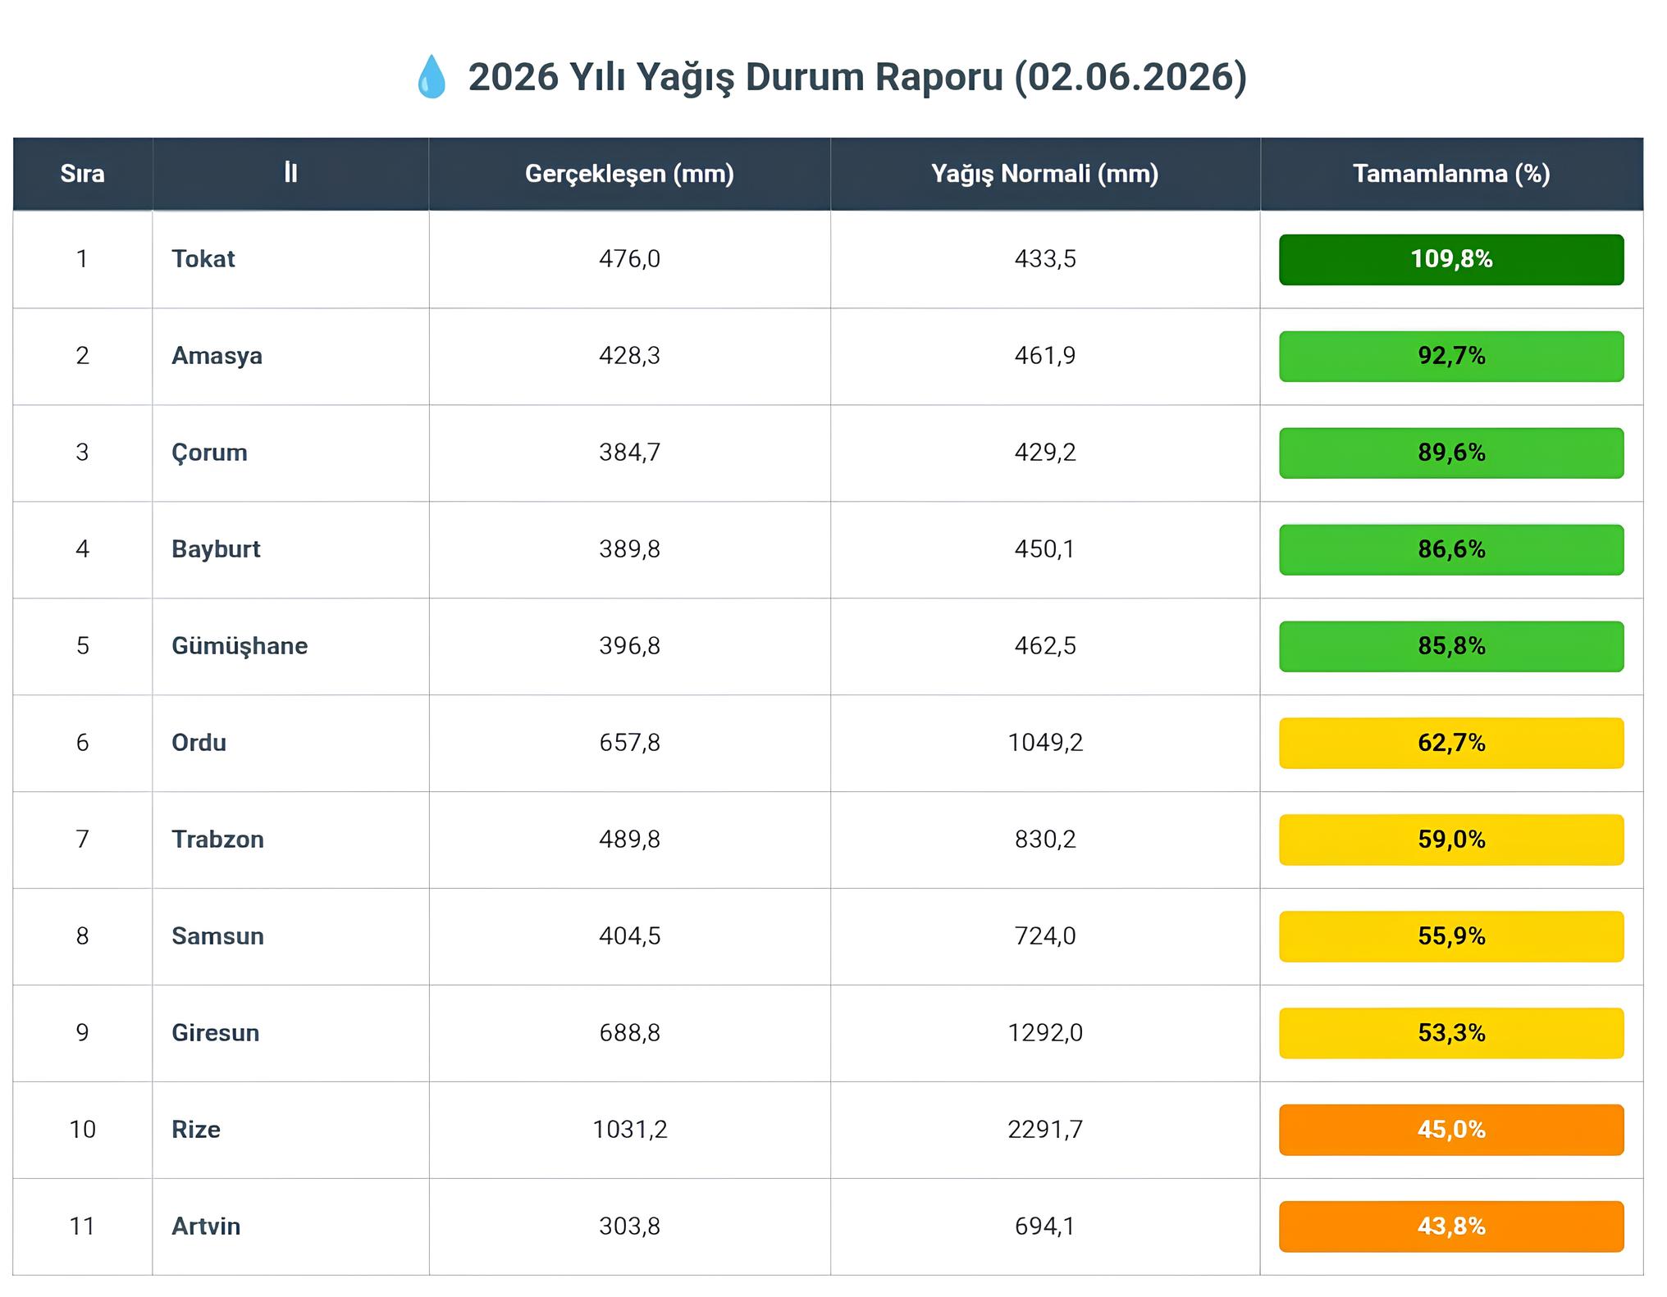Click the Sıra column header

82,174
